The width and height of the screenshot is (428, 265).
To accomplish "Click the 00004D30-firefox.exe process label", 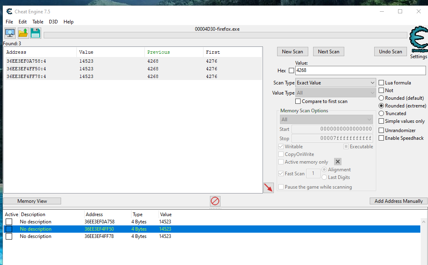I will click(217, 29).
